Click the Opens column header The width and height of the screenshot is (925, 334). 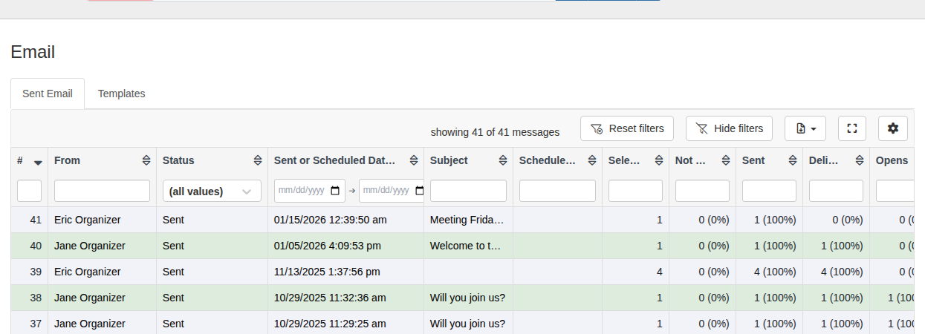coord(892,160)
